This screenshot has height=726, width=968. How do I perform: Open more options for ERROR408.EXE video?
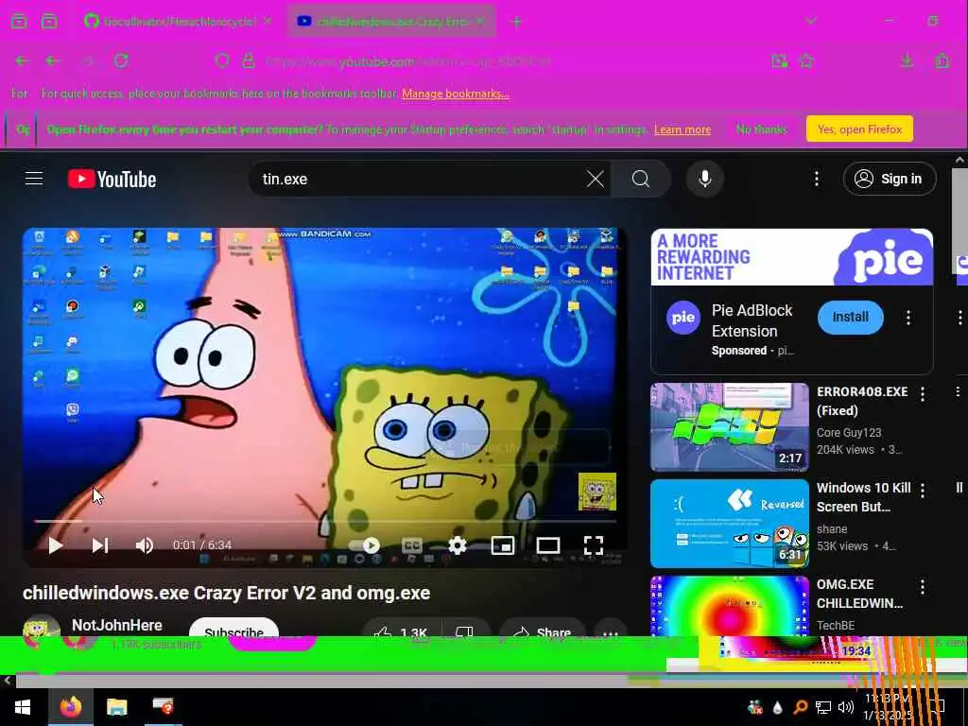click(x=923, y=394)
